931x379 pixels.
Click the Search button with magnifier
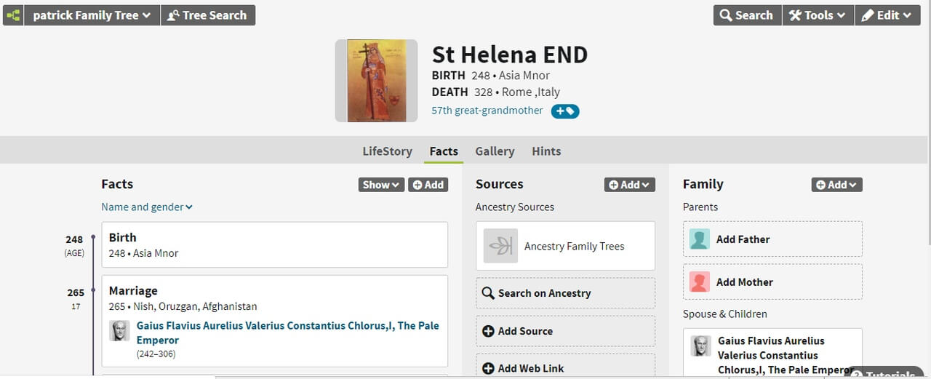tap(747, 15)
